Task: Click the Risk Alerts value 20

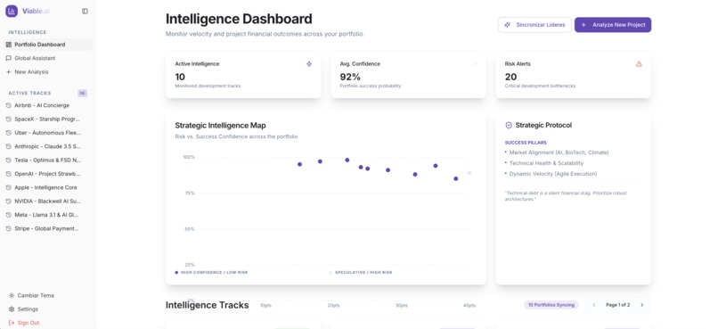Action: 510,77
